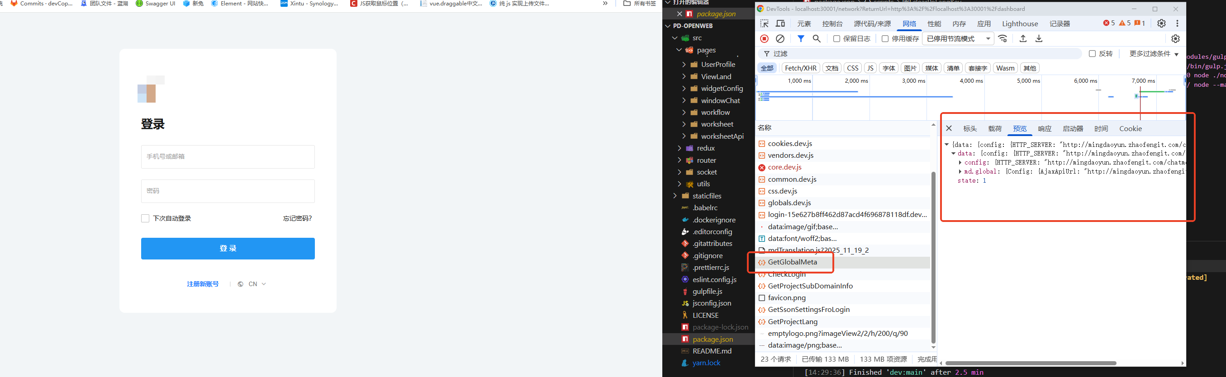Image resolution: width=1226 pixels, height=377 pixels.
Task: Switch to the Lighthouse tab
Action: 1020,24
